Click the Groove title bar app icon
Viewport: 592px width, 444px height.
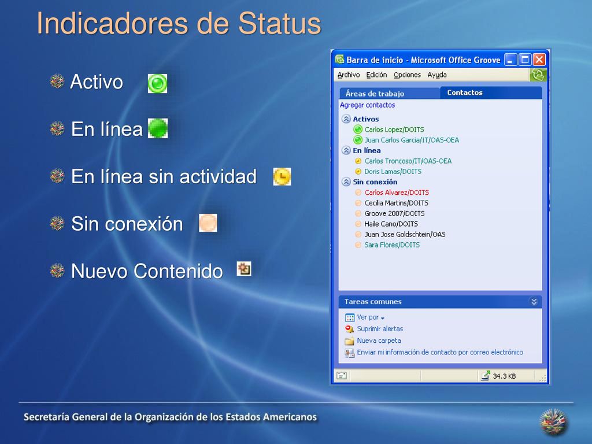click(x=340, y=60)
